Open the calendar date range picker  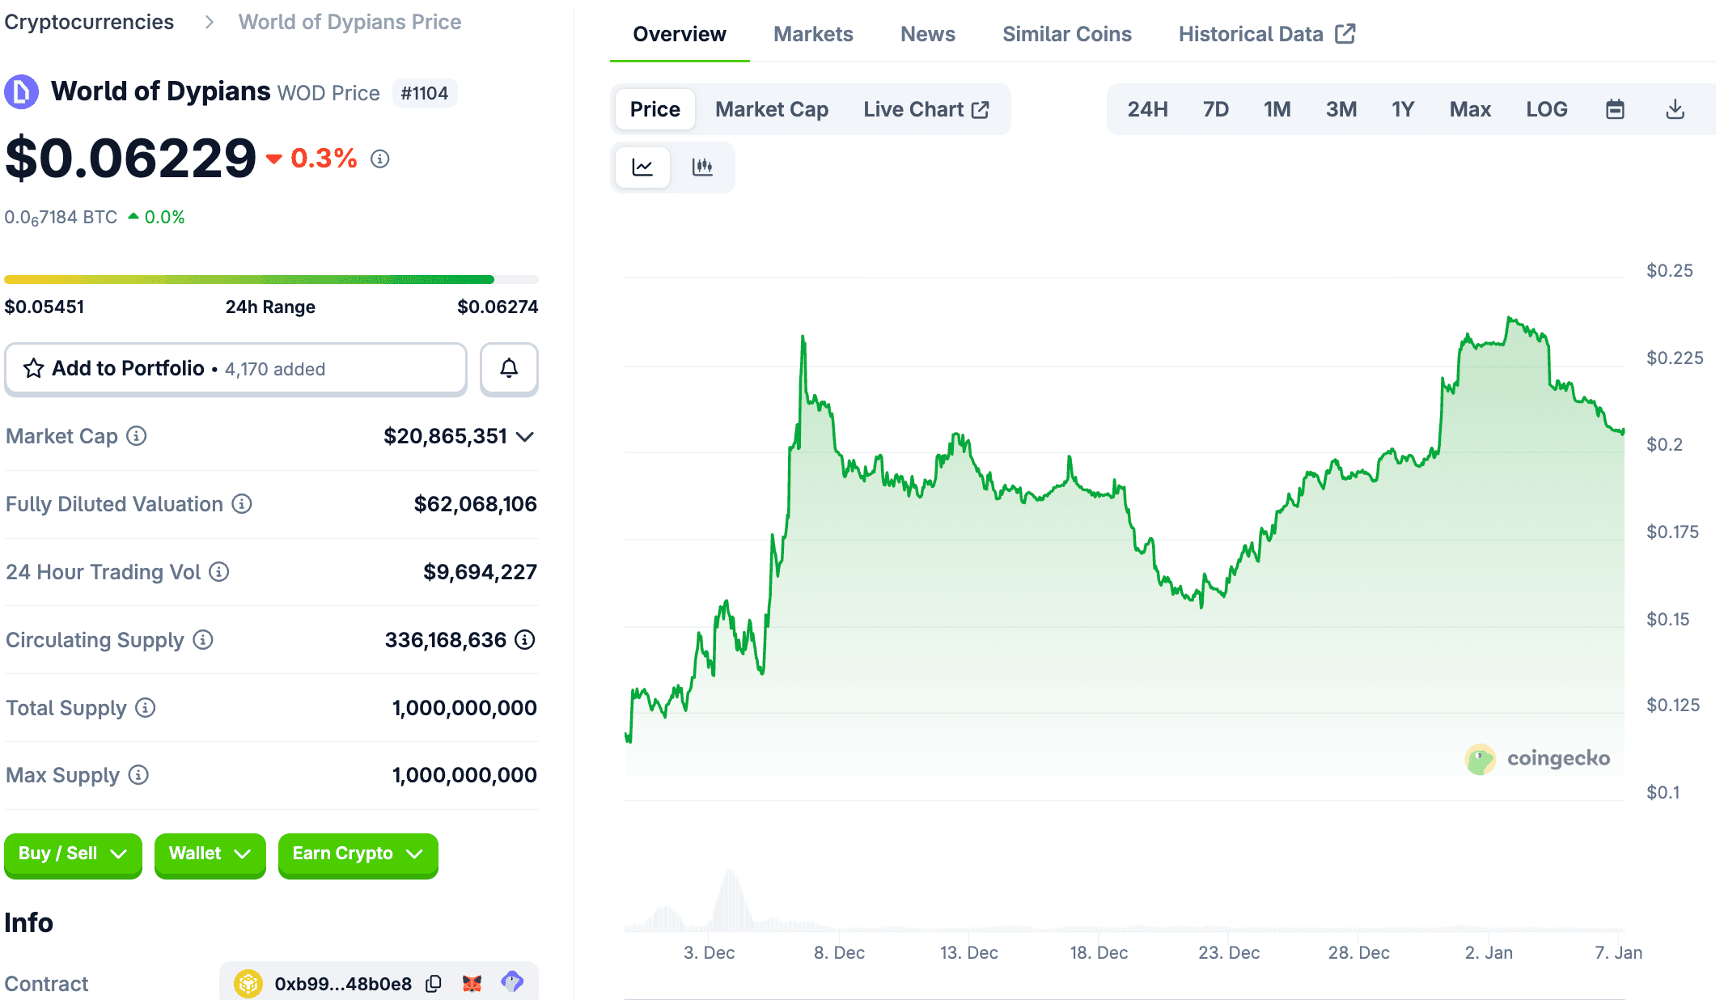[x=1615, y=109]
